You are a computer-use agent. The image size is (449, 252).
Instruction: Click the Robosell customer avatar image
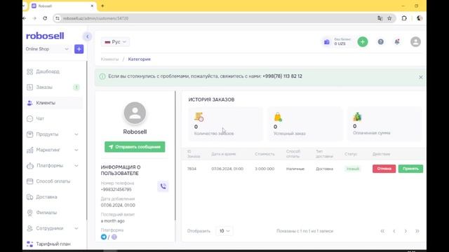(135, 113)
